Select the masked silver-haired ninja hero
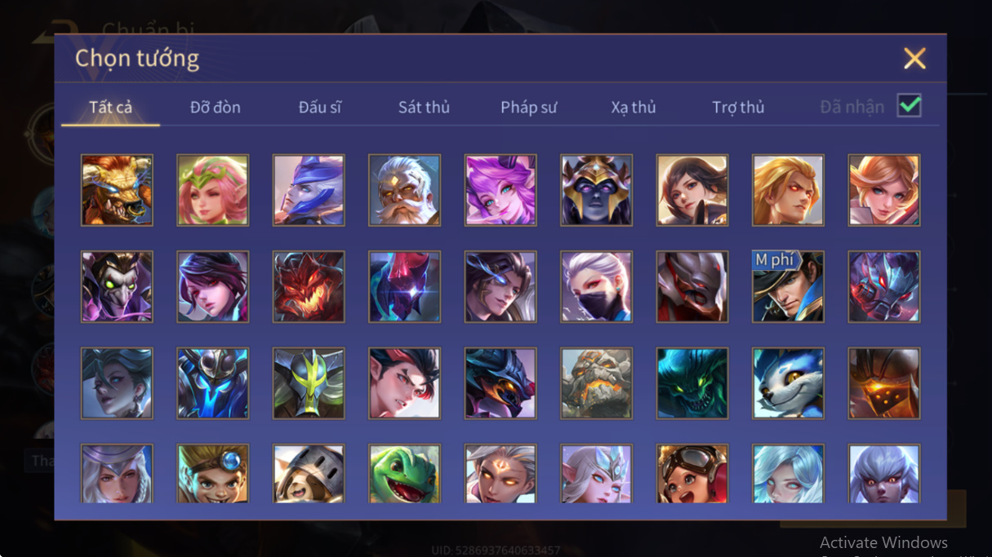This screenshot has width=992, height=557. (596, 286)
